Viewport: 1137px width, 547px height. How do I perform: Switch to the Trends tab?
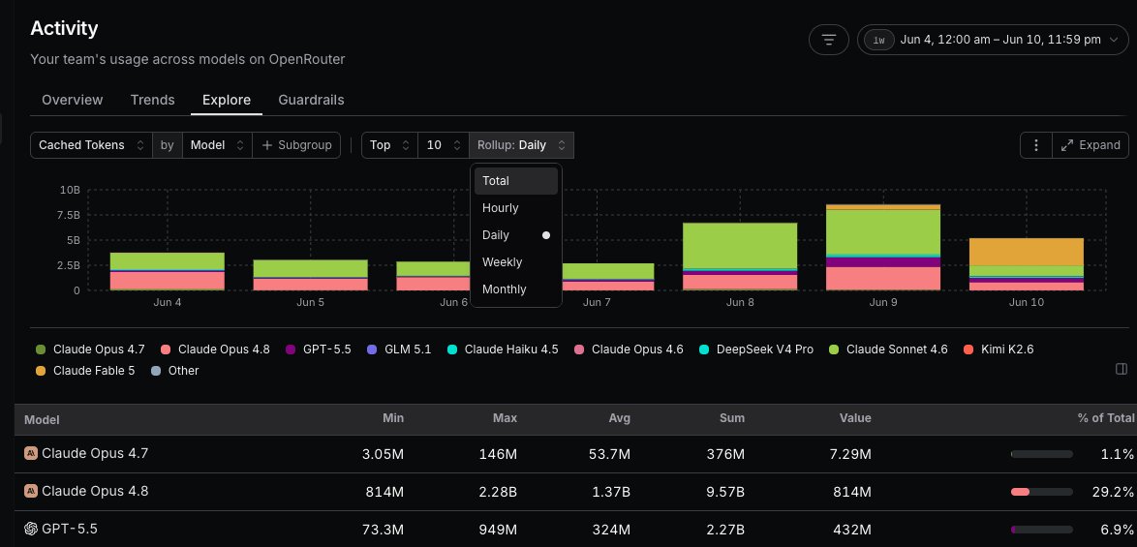[152, 100]
